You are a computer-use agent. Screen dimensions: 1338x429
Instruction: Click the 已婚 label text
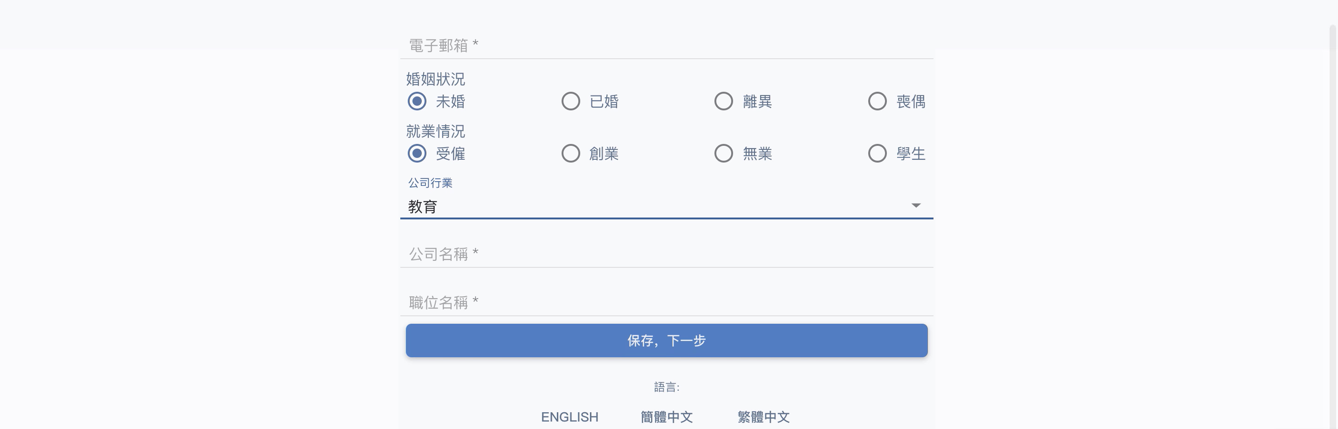(x=604, y=101)
